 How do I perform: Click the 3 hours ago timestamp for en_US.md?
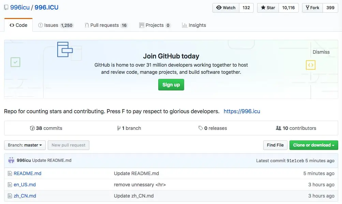pos(321,185)
